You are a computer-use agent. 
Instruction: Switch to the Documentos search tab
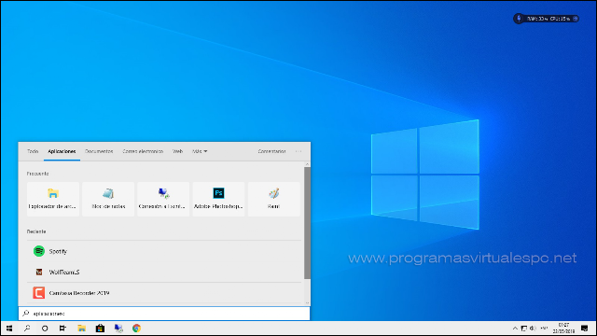click(99, 151)
